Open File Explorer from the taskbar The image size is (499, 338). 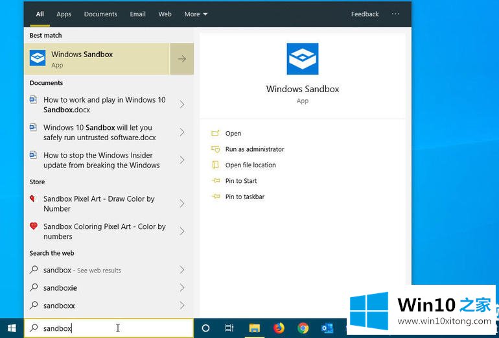click(x=255, y=328)
